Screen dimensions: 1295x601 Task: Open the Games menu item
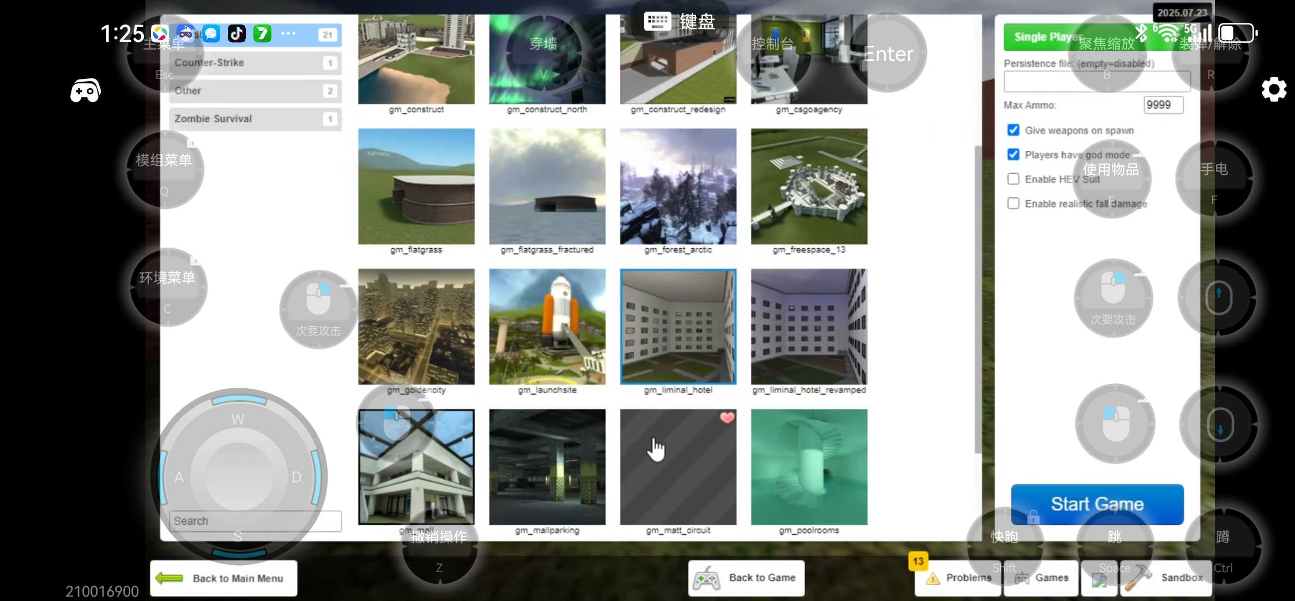[x=1041, y=578]
